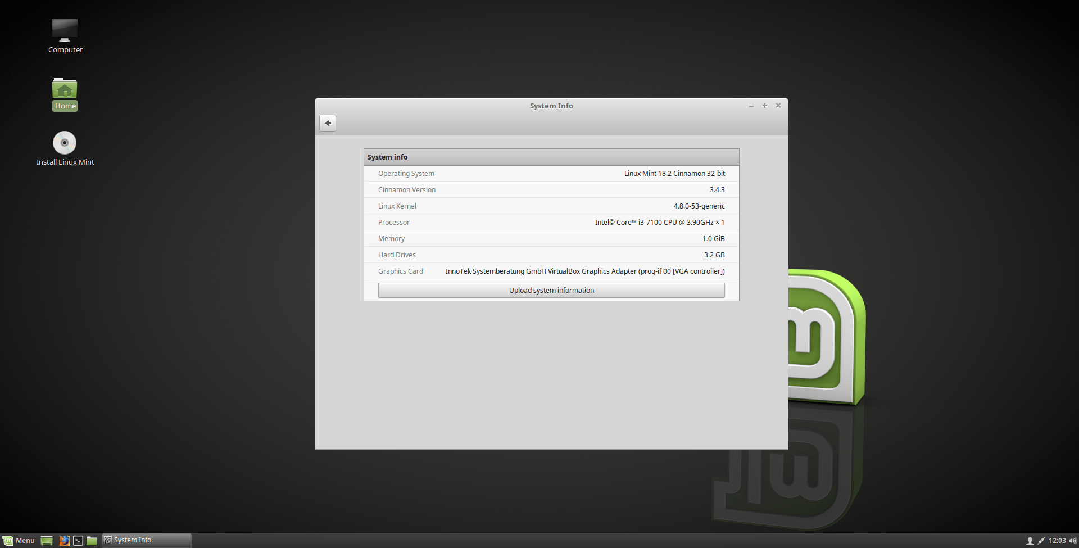The image size is (1079, 548).
Task: Click the 'System Info' window title bar text
Action: pyautogui.click(x=551, y=106)
